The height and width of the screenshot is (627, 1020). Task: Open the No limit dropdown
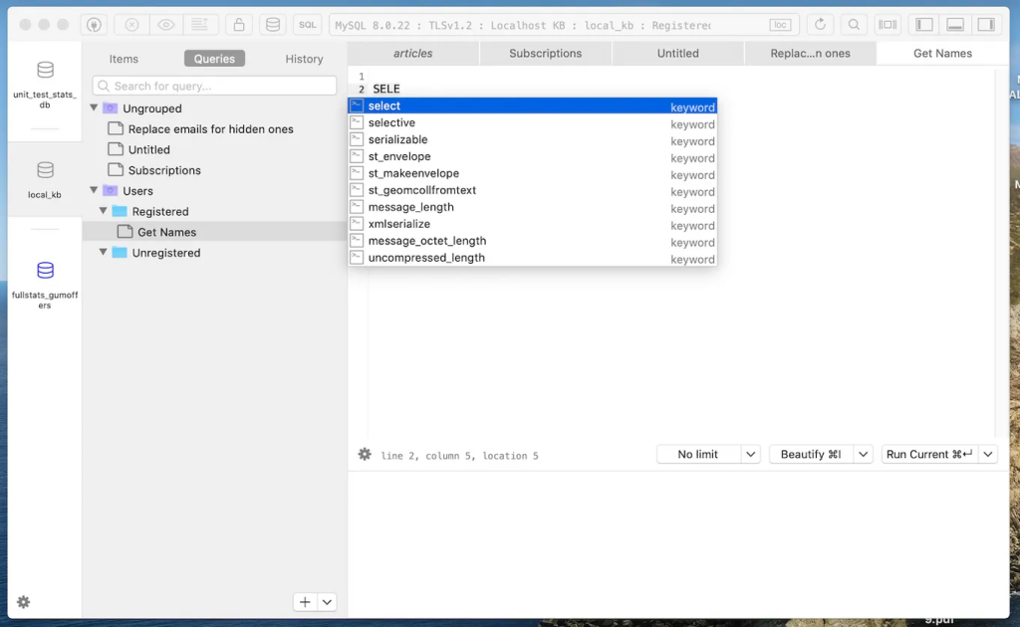click(x=751, y=454)
